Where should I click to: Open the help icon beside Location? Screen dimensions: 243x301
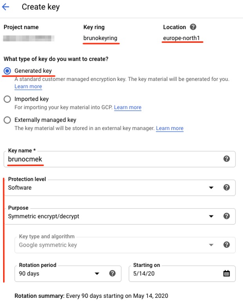pyautogui.click(x=192, y=27)
